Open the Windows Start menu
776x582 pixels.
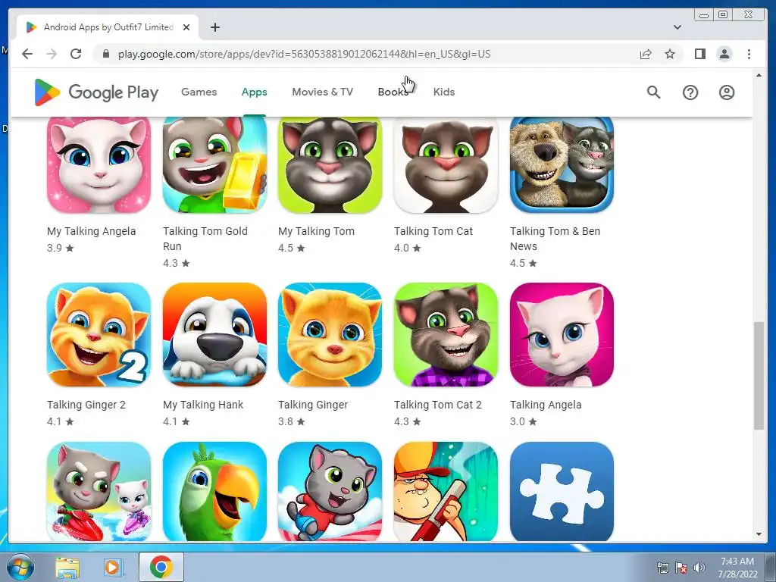(x=20, y=567)
